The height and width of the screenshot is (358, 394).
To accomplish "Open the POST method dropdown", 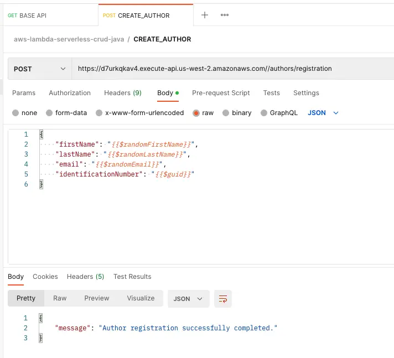I will coord(40,69).
